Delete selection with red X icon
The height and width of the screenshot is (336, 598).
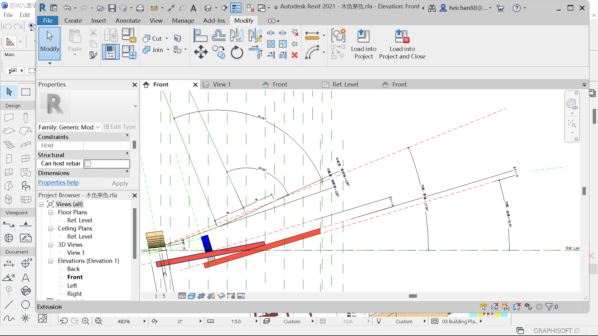pyautogui.click(x=295, y=55)
